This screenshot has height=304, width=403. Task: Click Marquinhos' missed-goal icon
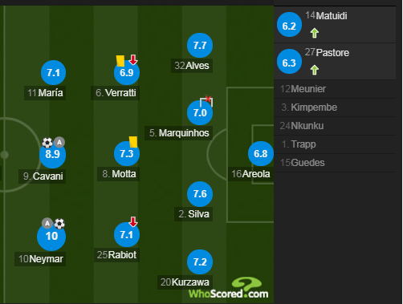(206, 101)
